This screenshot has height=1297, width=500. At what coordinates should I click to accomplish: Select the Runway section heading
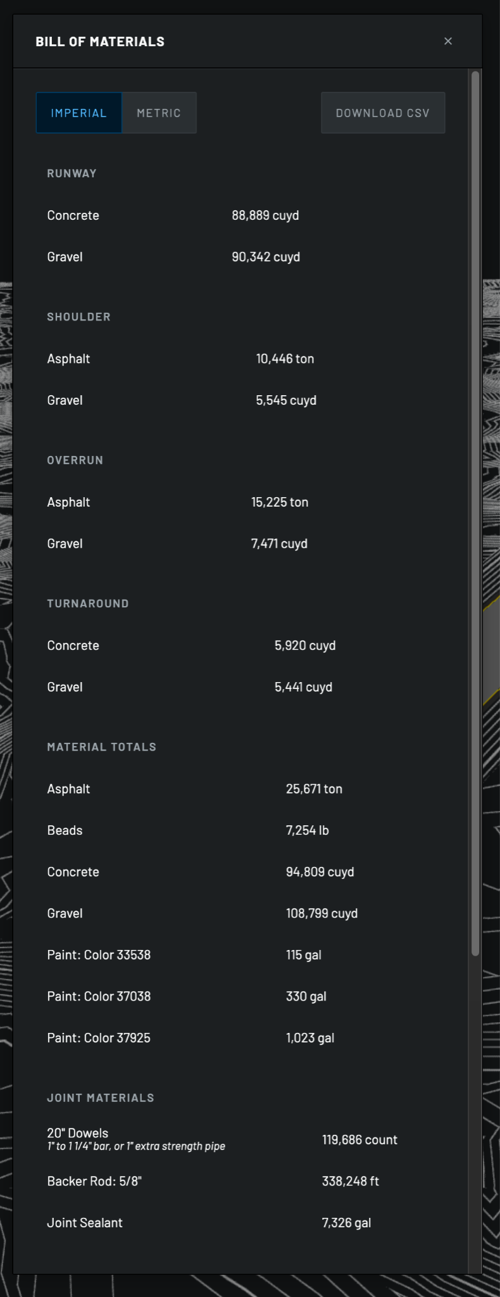[72, 174]
